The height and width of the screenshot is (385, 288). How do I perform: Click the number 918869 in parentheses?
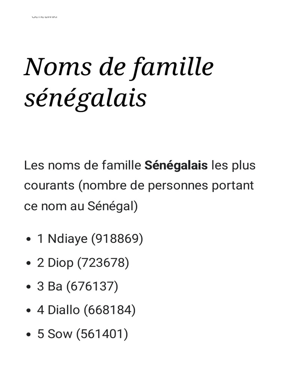(117, 239)
